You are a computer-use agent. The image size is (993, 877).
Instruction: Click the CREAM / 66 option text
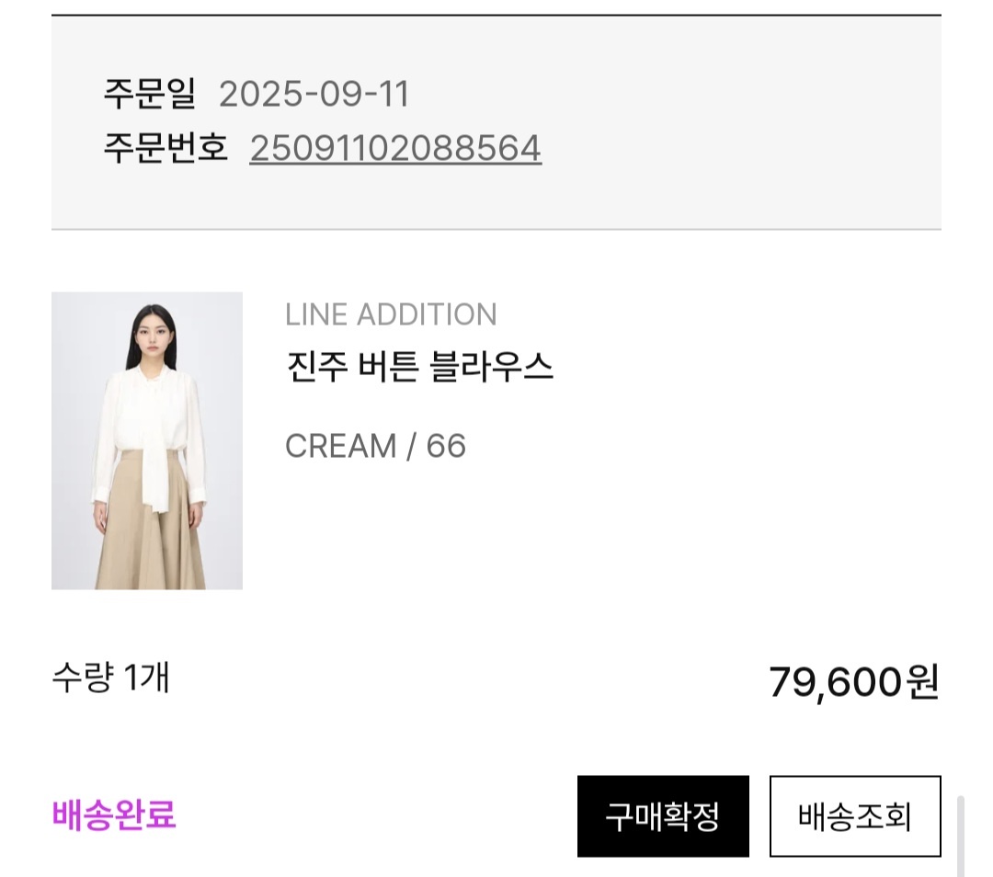click(375, 447)
